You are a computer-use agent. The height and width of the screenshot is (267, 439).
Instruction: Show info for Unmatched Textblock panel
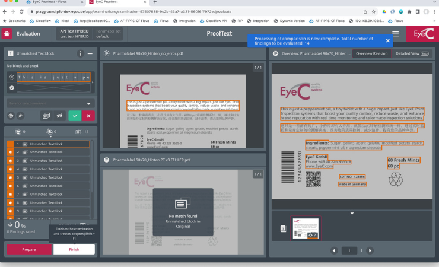pos(80,53)
